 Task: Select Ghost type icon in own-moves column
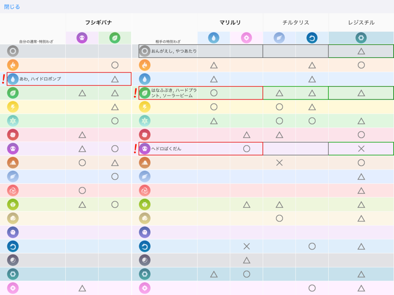click(x=13, y=232)
